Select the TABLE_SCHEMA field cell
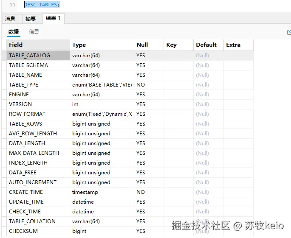The height and width of the screenshot is (238, 291). pos(38,65)
